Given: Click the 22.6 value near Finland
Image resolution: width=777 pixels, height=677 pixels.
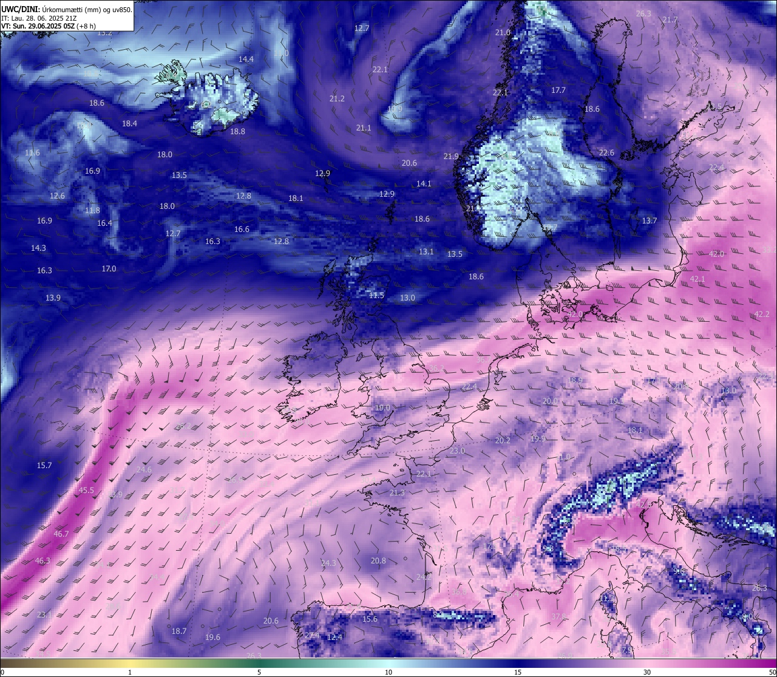Looking at the screenshot, I should point(606,152).
